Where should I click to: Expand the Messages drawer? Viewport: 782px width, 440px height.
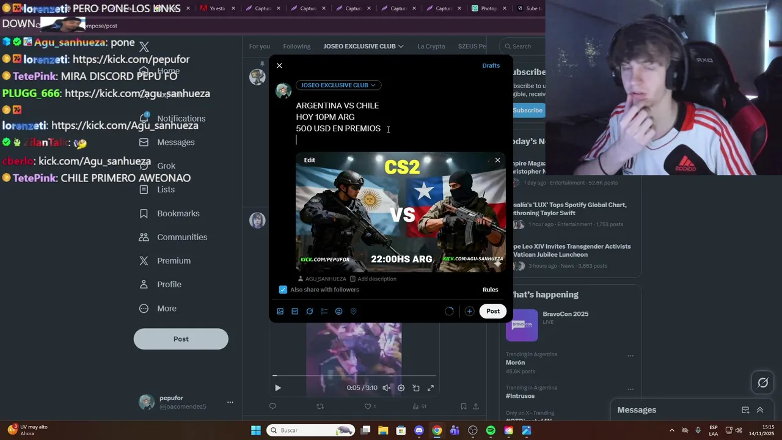click(760, 410)
